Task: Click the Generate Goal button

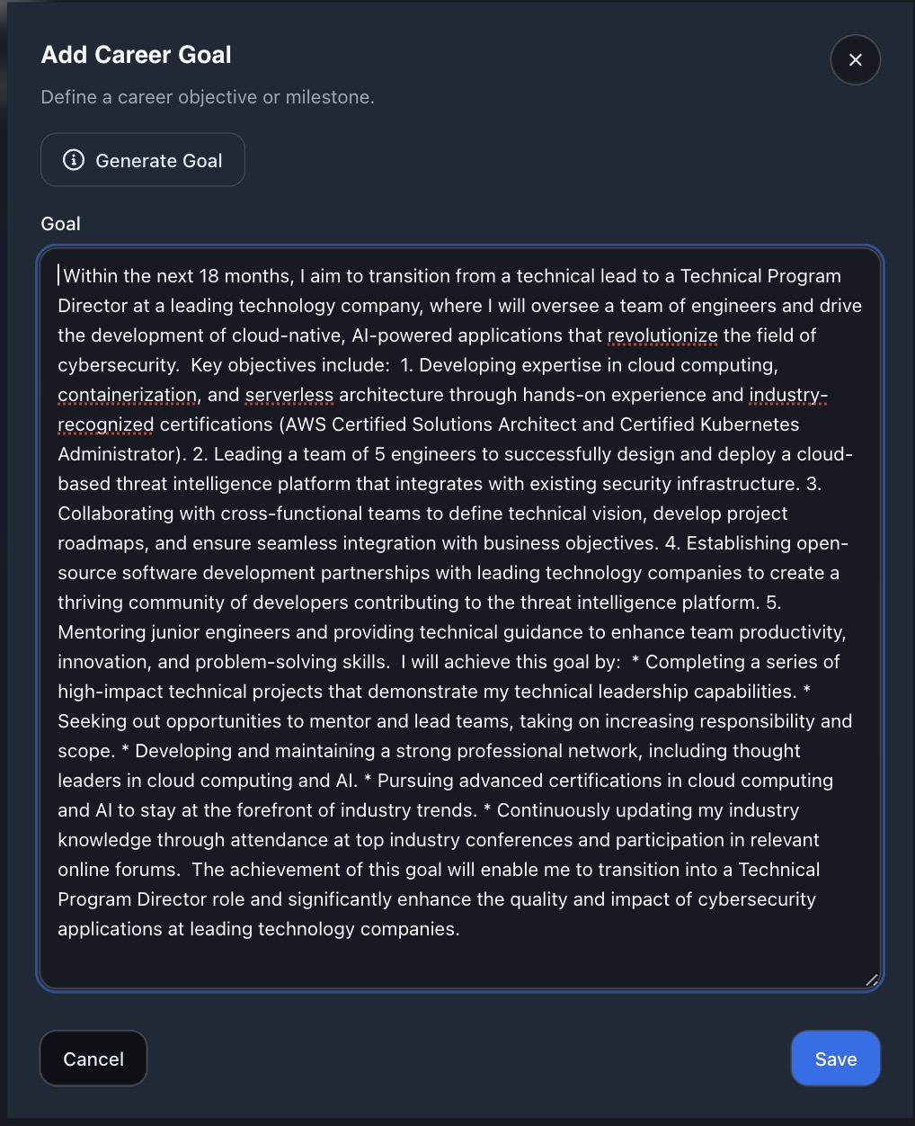Action: (x=143, y=160)
